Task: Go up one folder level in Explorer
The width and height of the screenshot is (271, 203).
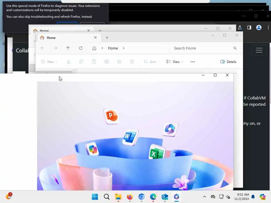Action: coord(68,48)
